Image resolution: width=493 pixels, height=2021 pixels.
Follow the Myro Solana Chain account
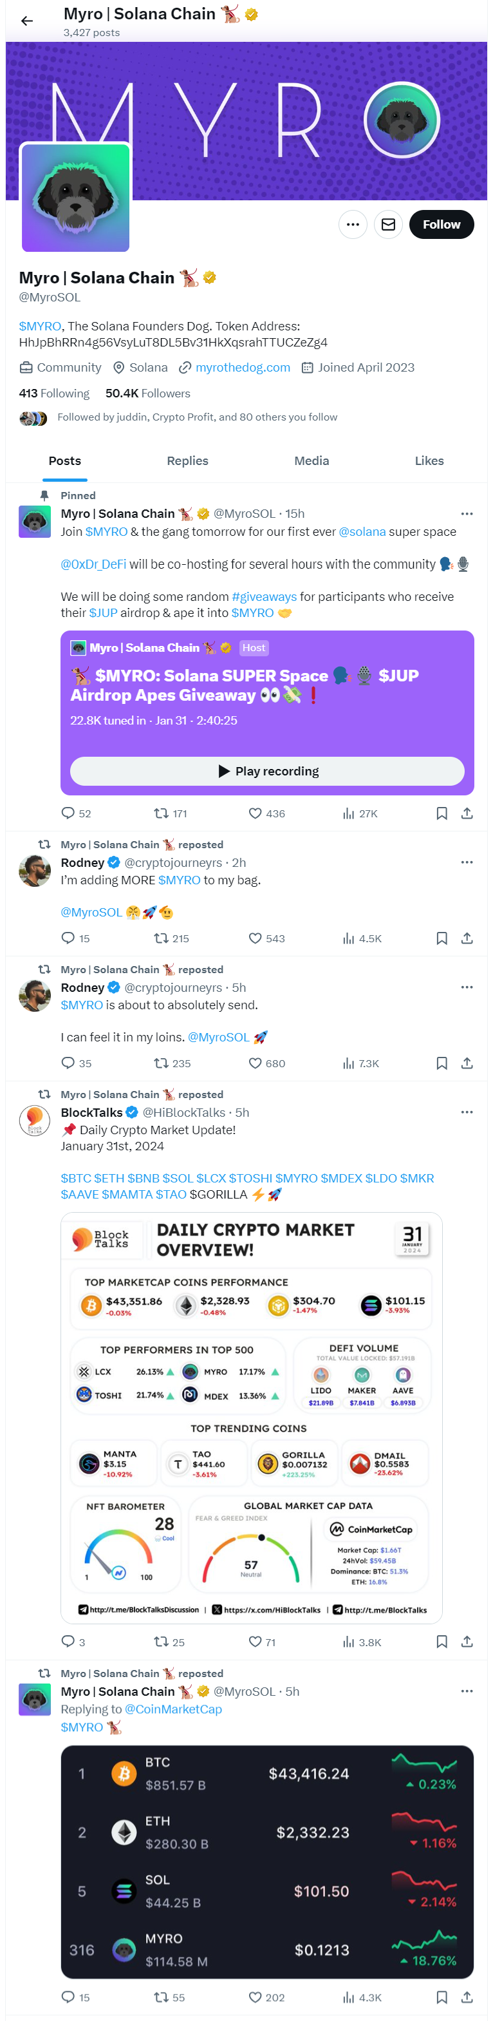(442, 224)
